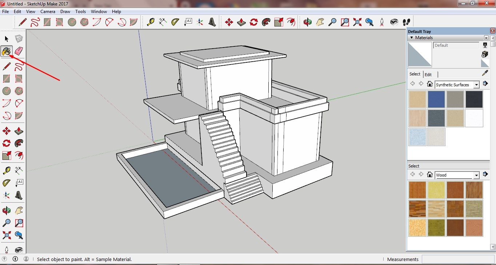The image size is (496, 265).
Task: Pick the Eraser tool in left toolbar
Action: click(x=19, y=51)
